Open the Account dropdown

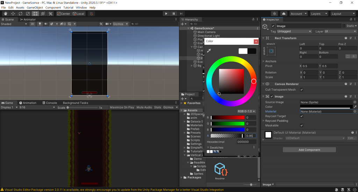[299, 14]
